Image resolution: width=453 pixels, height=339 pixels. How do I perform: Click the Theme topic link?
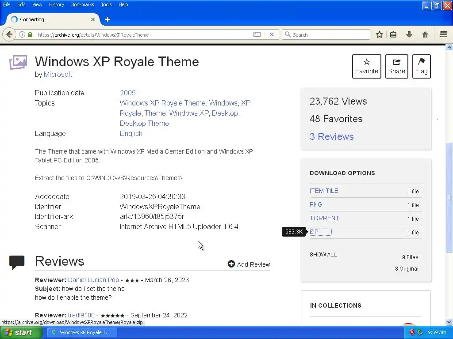pos(155,113)
